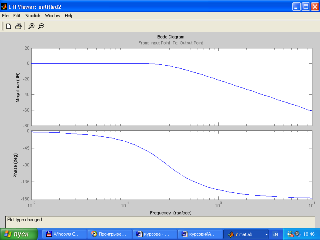Switch to the 'Проигрыва…' media player taskbar button

point(110,234)
